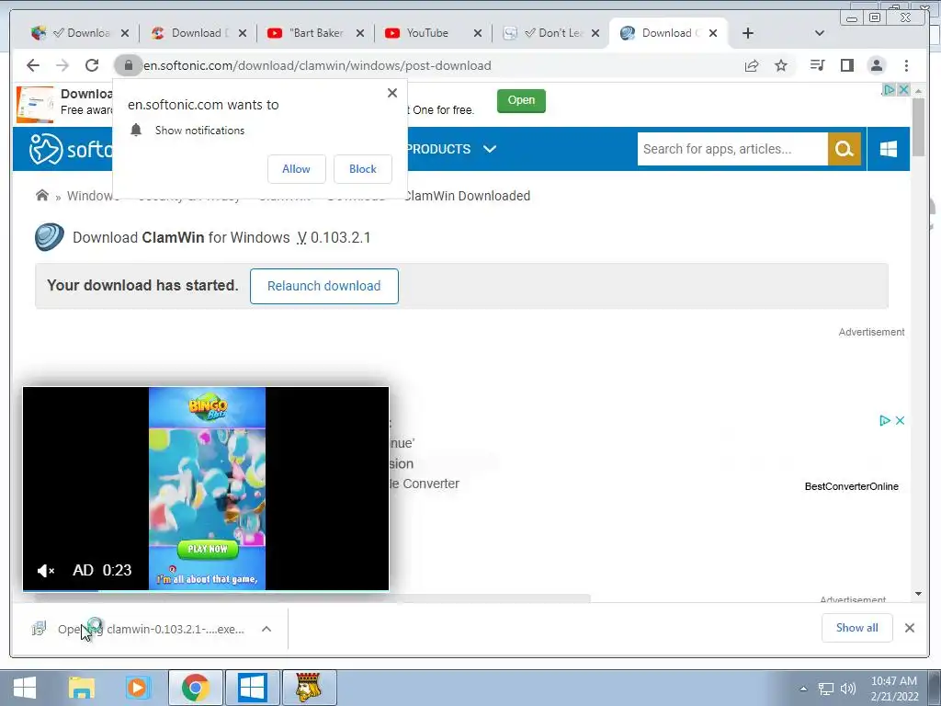The image size is (941, 706).
Task: Open the media player taskbar icon
Action: (138, 688)
